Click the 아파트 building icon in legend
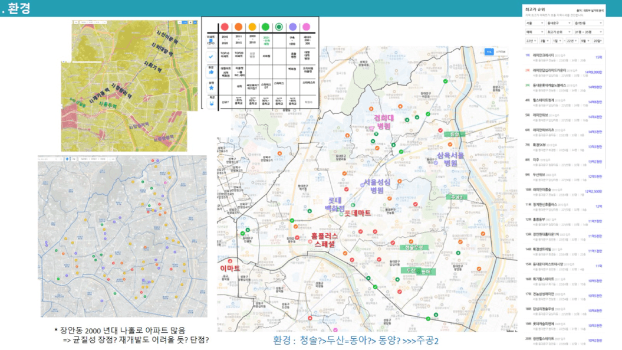Screen dimensions: 622x350 [211, 41]
